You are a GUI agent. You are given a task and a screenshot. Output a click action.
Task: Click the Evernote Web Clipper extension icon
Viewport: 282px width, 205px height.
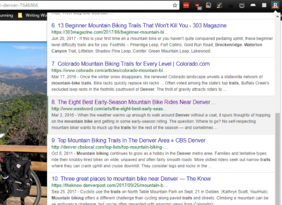click(x=208, y=5)
